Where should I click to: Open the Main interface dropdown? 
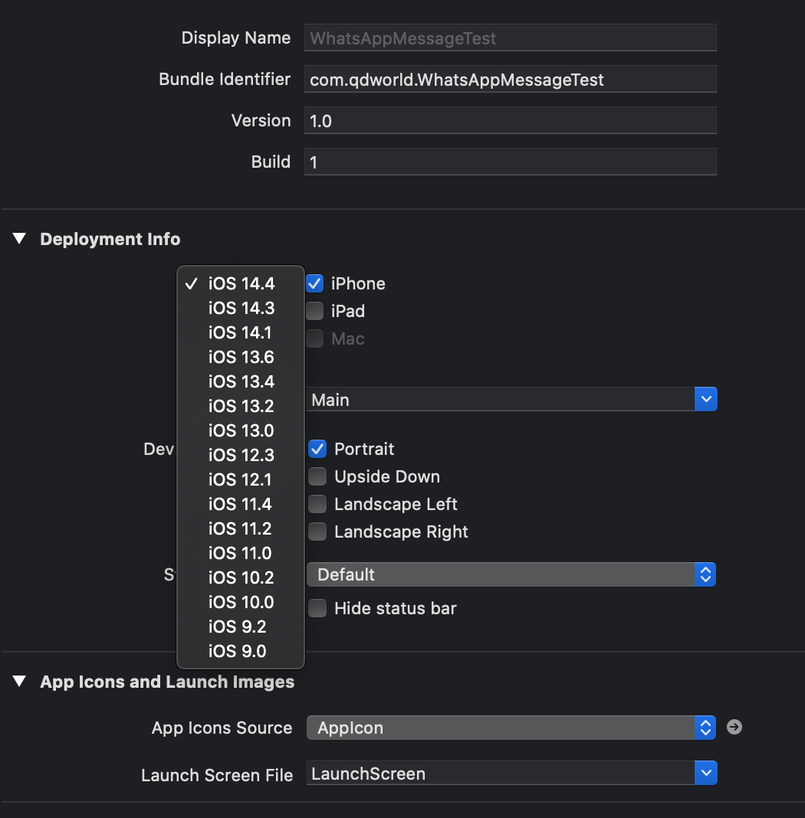(705, 400)
